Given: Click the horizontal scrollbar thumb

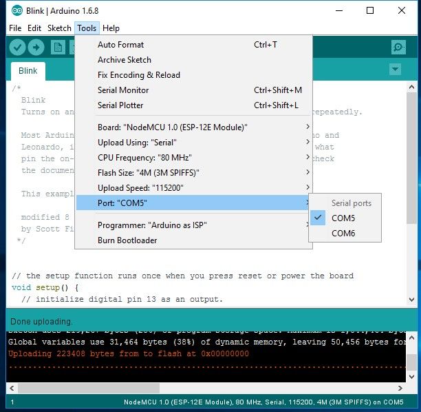Looking at the screenshot, I should (89, 388).
